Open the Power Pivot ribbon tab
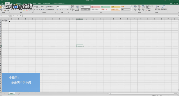 pos(47,3)
